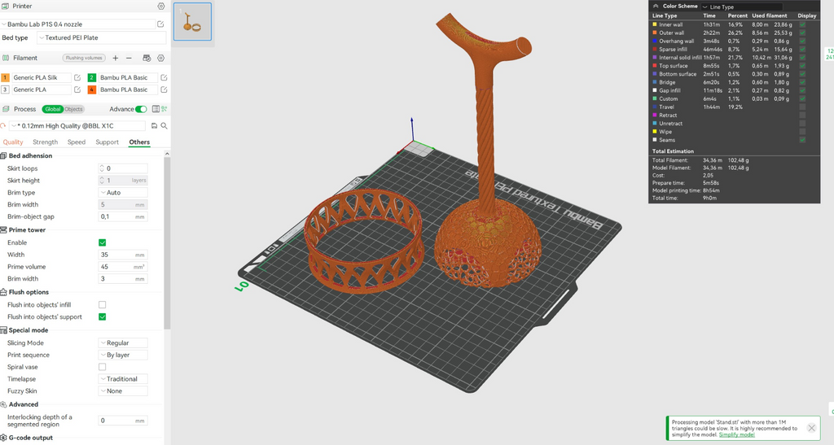The height and width of the screenshot is (445, 834).
Task: Edit Generic PLA Silk filament preset
Action: [x=77, y=77]
